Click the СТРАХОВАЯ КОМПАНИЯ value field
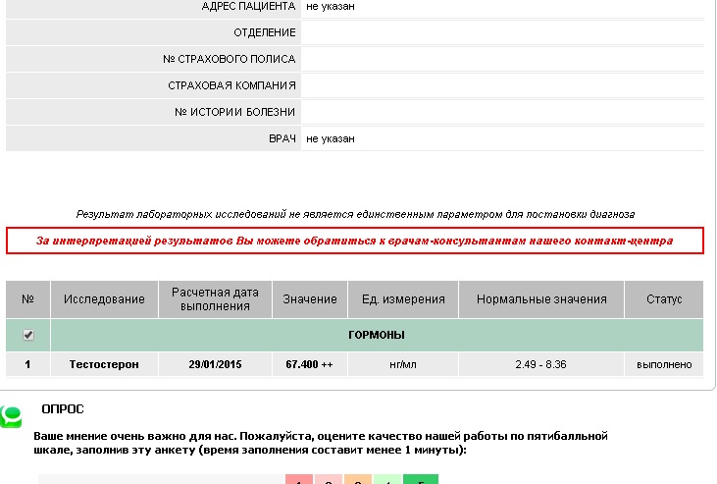 (502, 85)
